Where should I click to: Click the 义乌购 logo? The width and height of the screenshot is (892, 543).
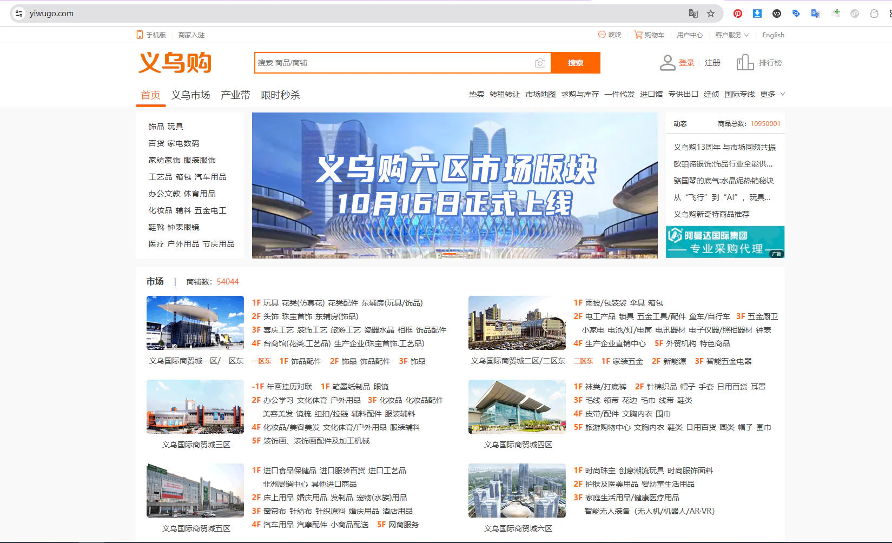tap(175, 63)
